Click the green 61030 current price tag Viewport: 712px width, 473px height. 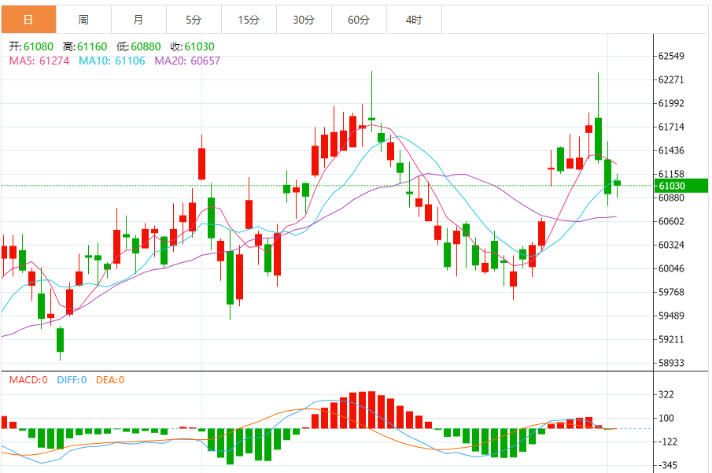(x=681, y=186)
